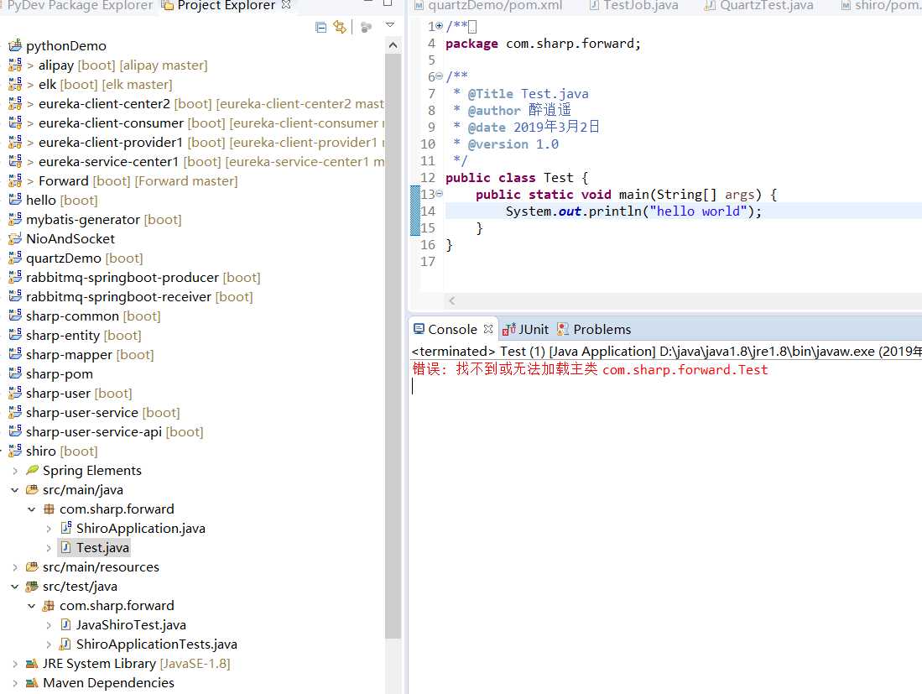This screenshot has width=922, height=694.
Task: Click the sharp-mapper project icon
Action: point(15,354)
